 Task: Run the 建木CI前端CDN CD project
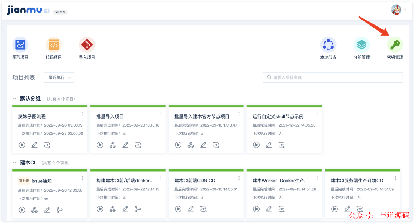[178, 209]
